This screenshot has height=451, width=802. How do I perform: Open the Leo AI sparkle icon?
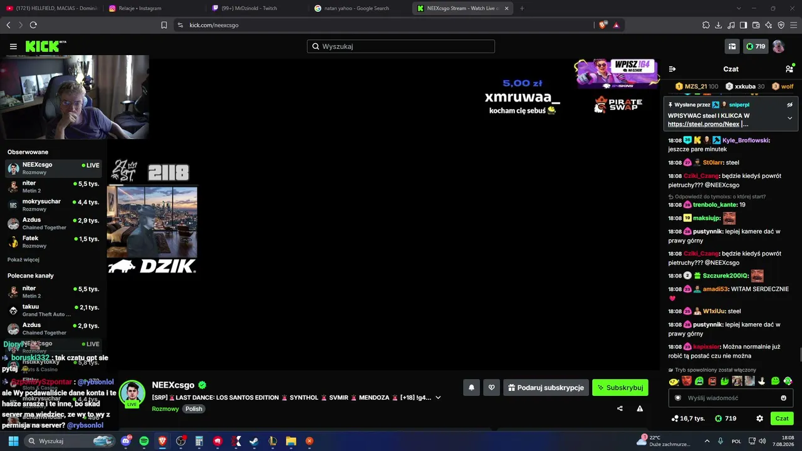(x=768, y=25)
